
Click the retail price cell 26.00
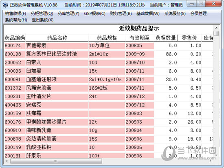189,122
